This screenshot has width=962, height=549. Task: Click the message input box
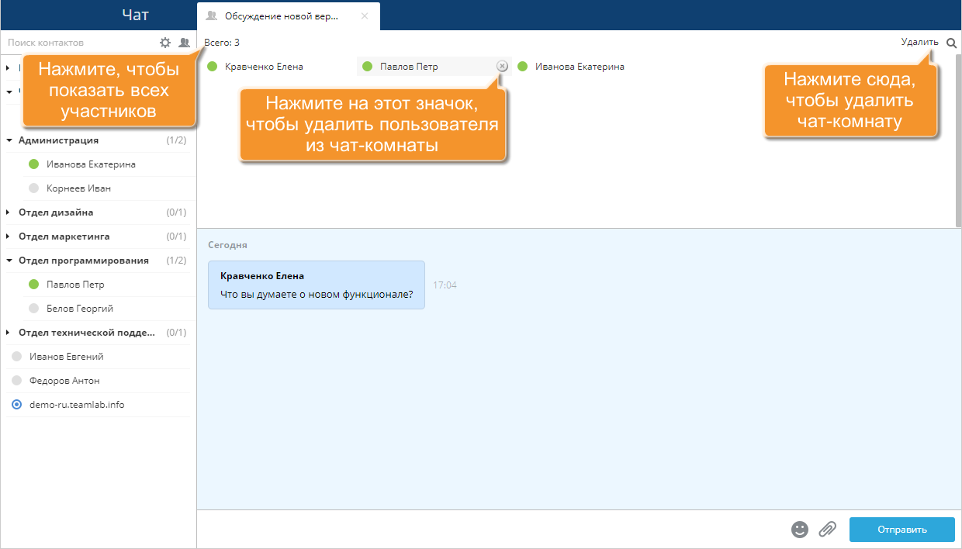(x=489, y=529)
